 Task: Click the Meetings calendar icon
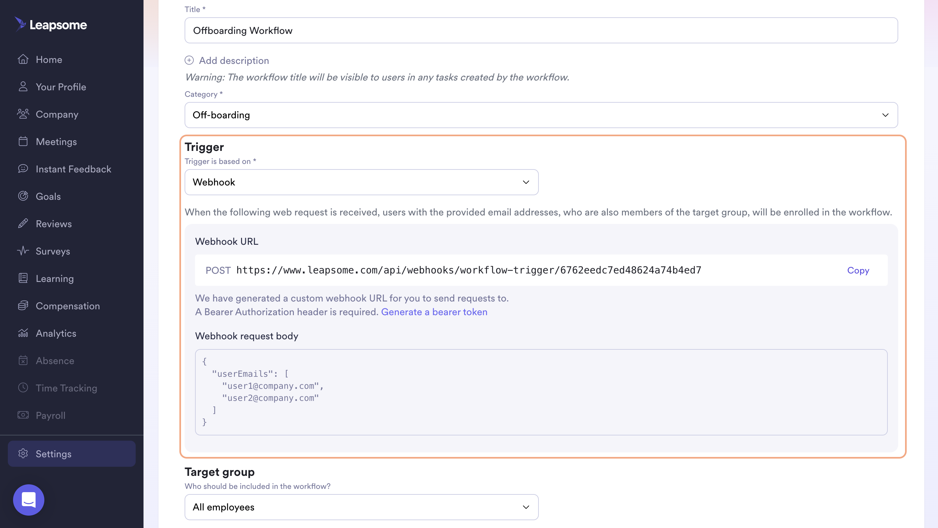(x=23, y=141)
